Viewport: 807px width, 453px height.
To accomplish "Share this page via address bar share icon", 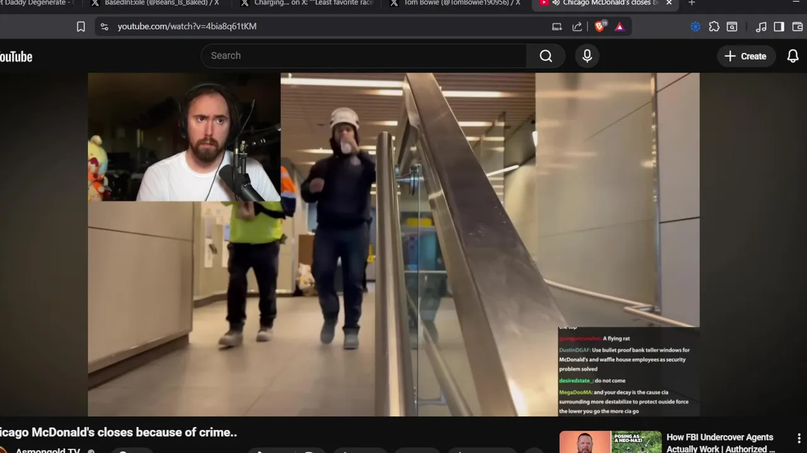I will point(577,26).
